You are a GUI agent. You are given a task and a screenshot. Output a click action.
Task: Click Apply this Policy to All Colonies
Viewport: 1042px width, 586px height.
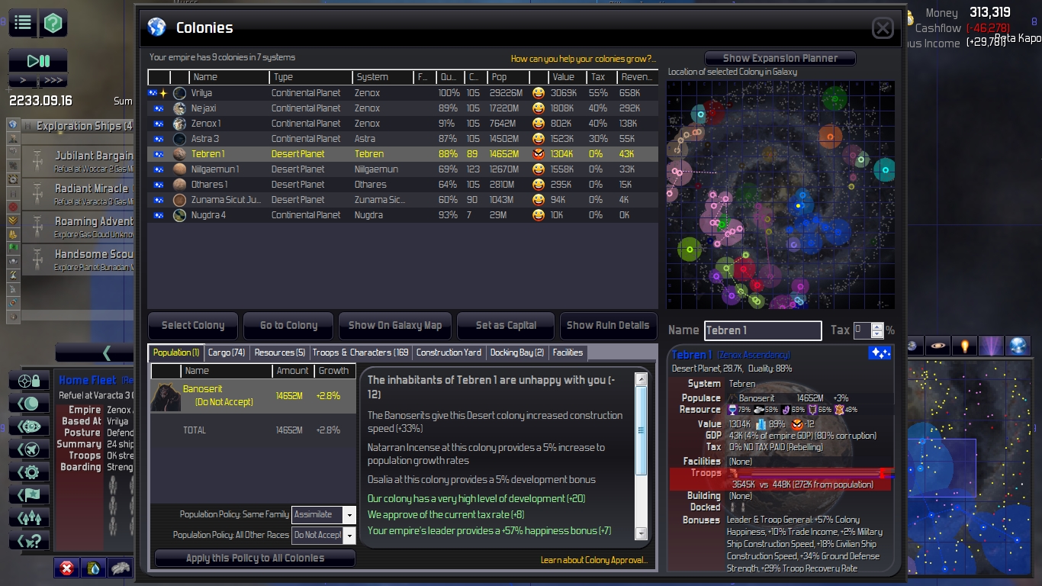(255, 558)
